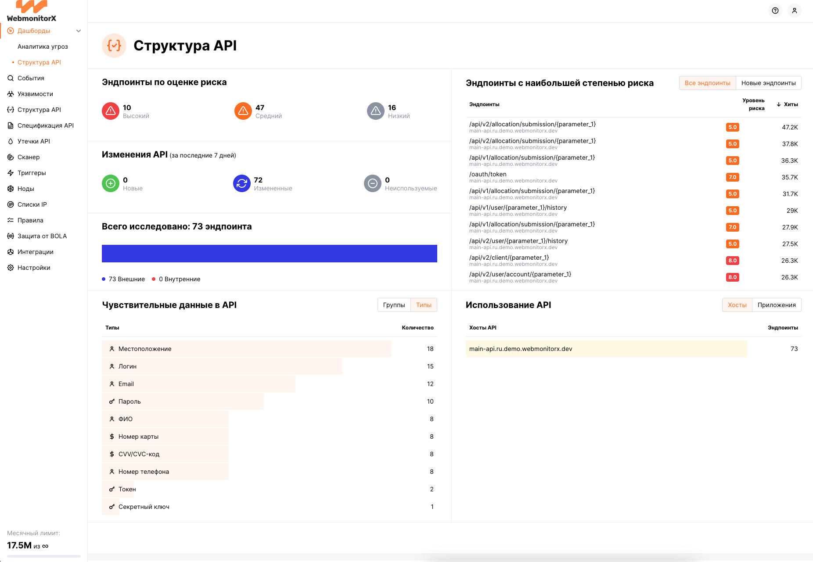
Task: Open Аналитика угроз dashboard
Action: (x=43, y=47)
